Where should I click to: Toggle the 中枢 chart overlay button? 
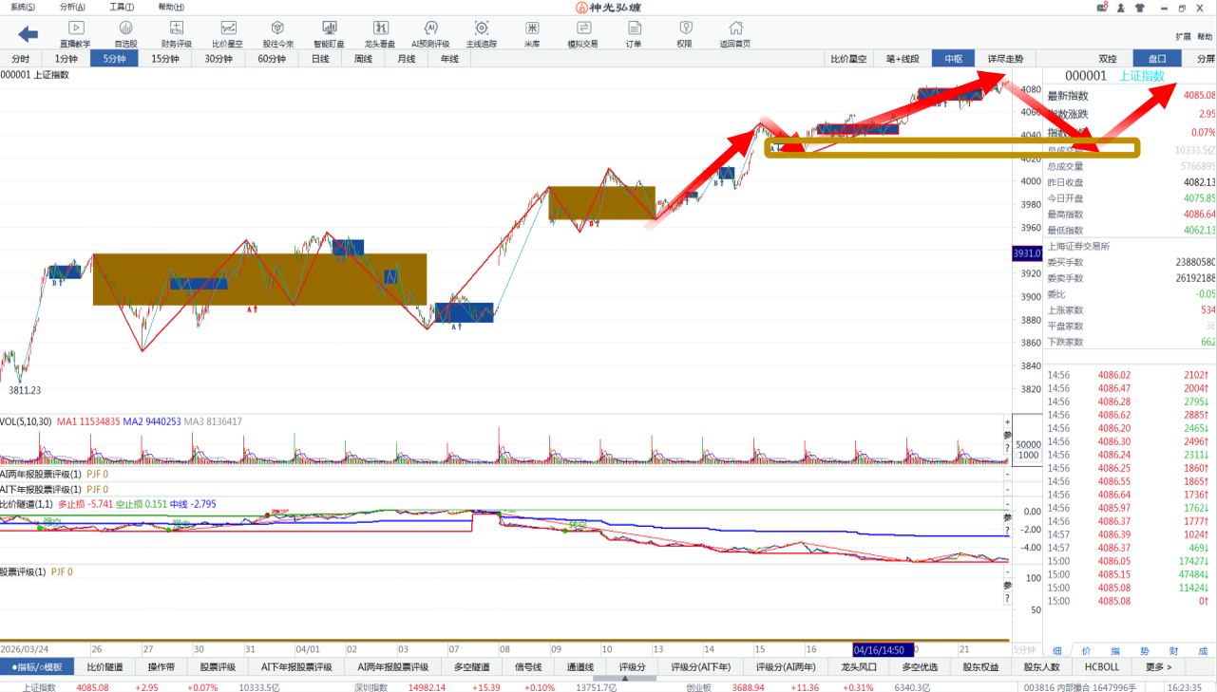(x=953, y=59)
